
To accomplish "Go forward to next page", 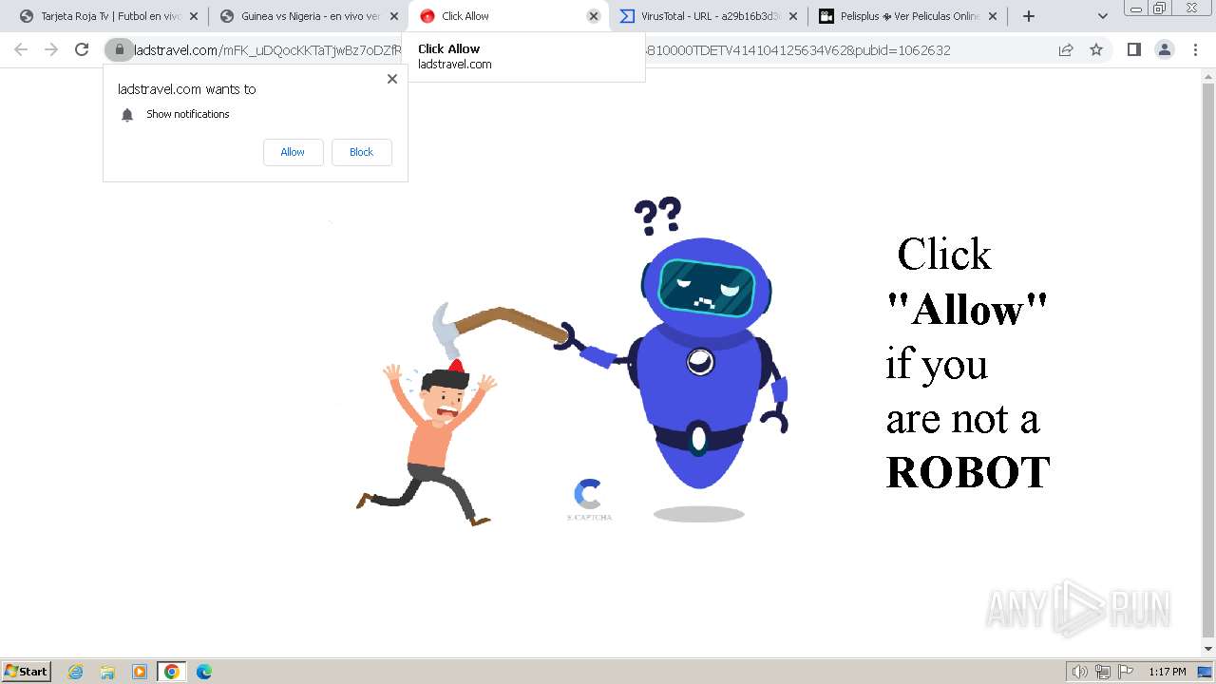I will (51, 50).
